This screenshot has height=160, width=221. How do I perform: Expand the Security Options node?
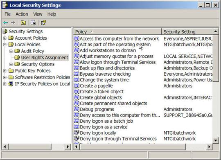pyautogui.click(x=11, y=64)
